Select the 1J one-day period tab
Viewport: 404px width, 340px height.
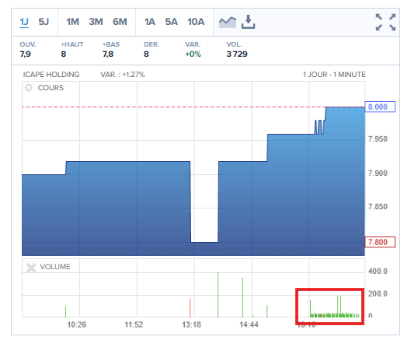(24, 22)
